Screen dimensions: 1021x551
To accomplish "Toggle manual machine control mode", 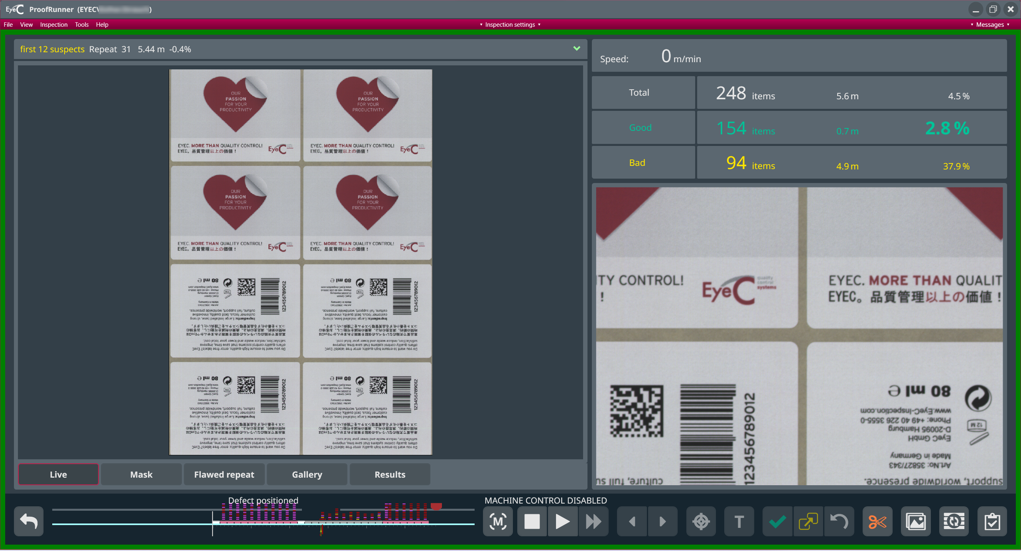I will point(498,521).
